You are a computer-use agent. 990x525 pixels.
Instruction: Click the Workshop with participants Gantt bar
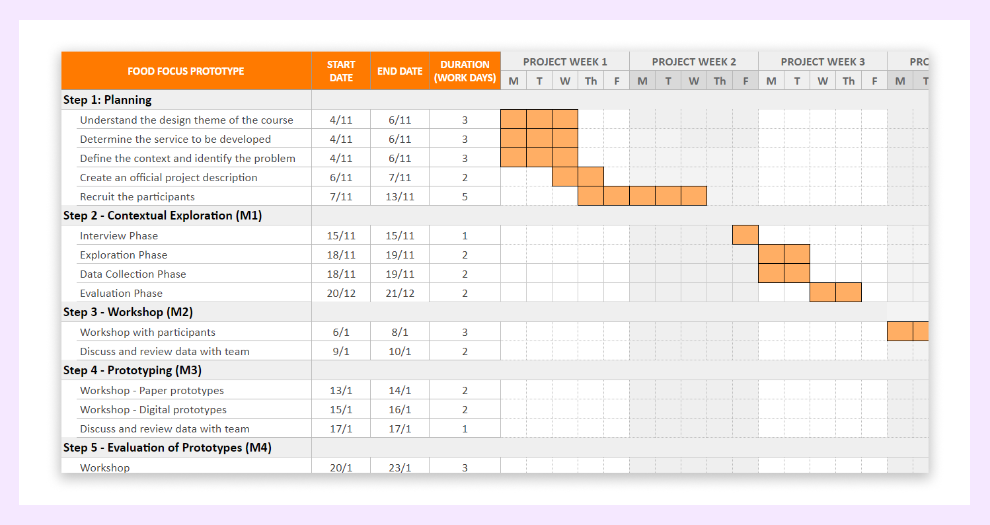pyautogui.click(x=907, y=331)
